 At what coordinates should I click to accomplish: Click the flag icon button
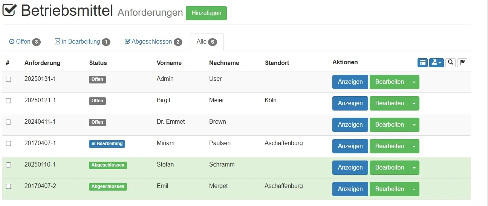[x=462, y=62]
